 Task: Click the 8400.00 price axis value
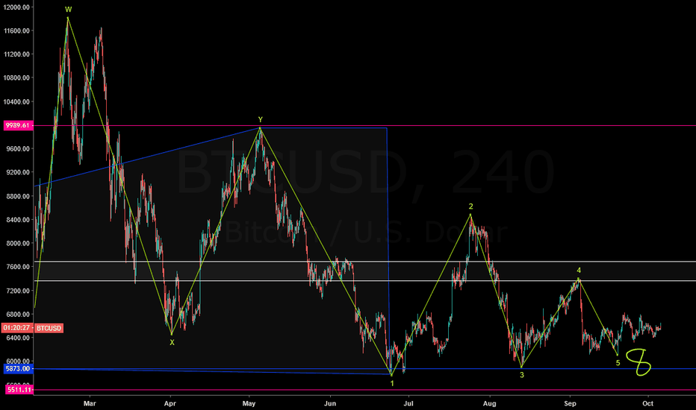[18, 219]
